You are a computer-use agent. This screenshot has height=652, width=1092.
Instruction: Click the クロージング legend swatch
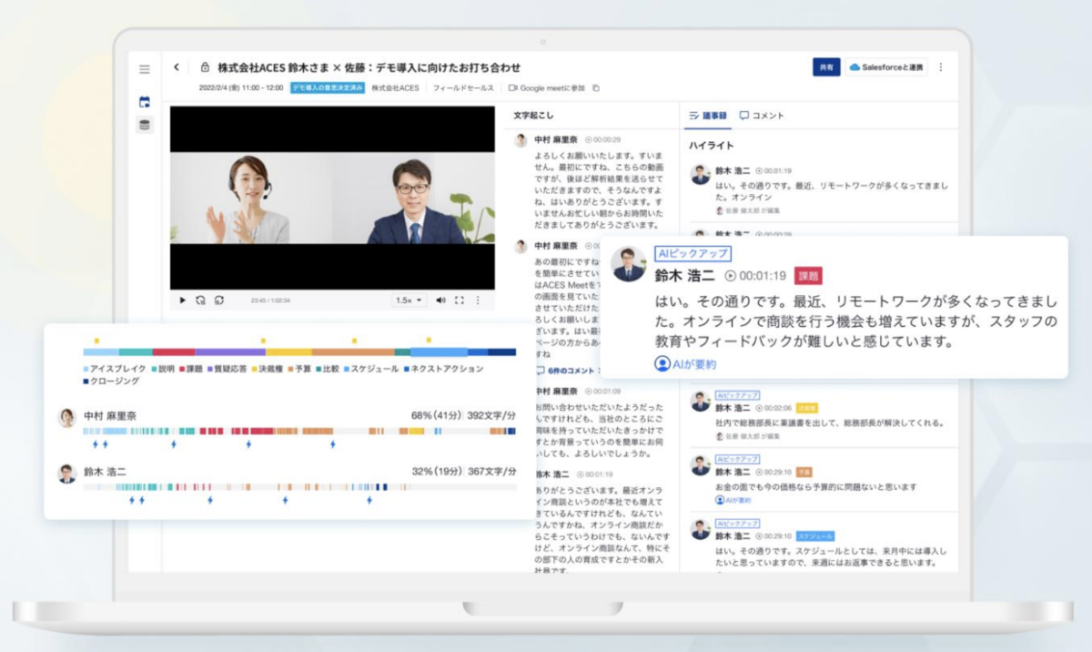(86, 381)
